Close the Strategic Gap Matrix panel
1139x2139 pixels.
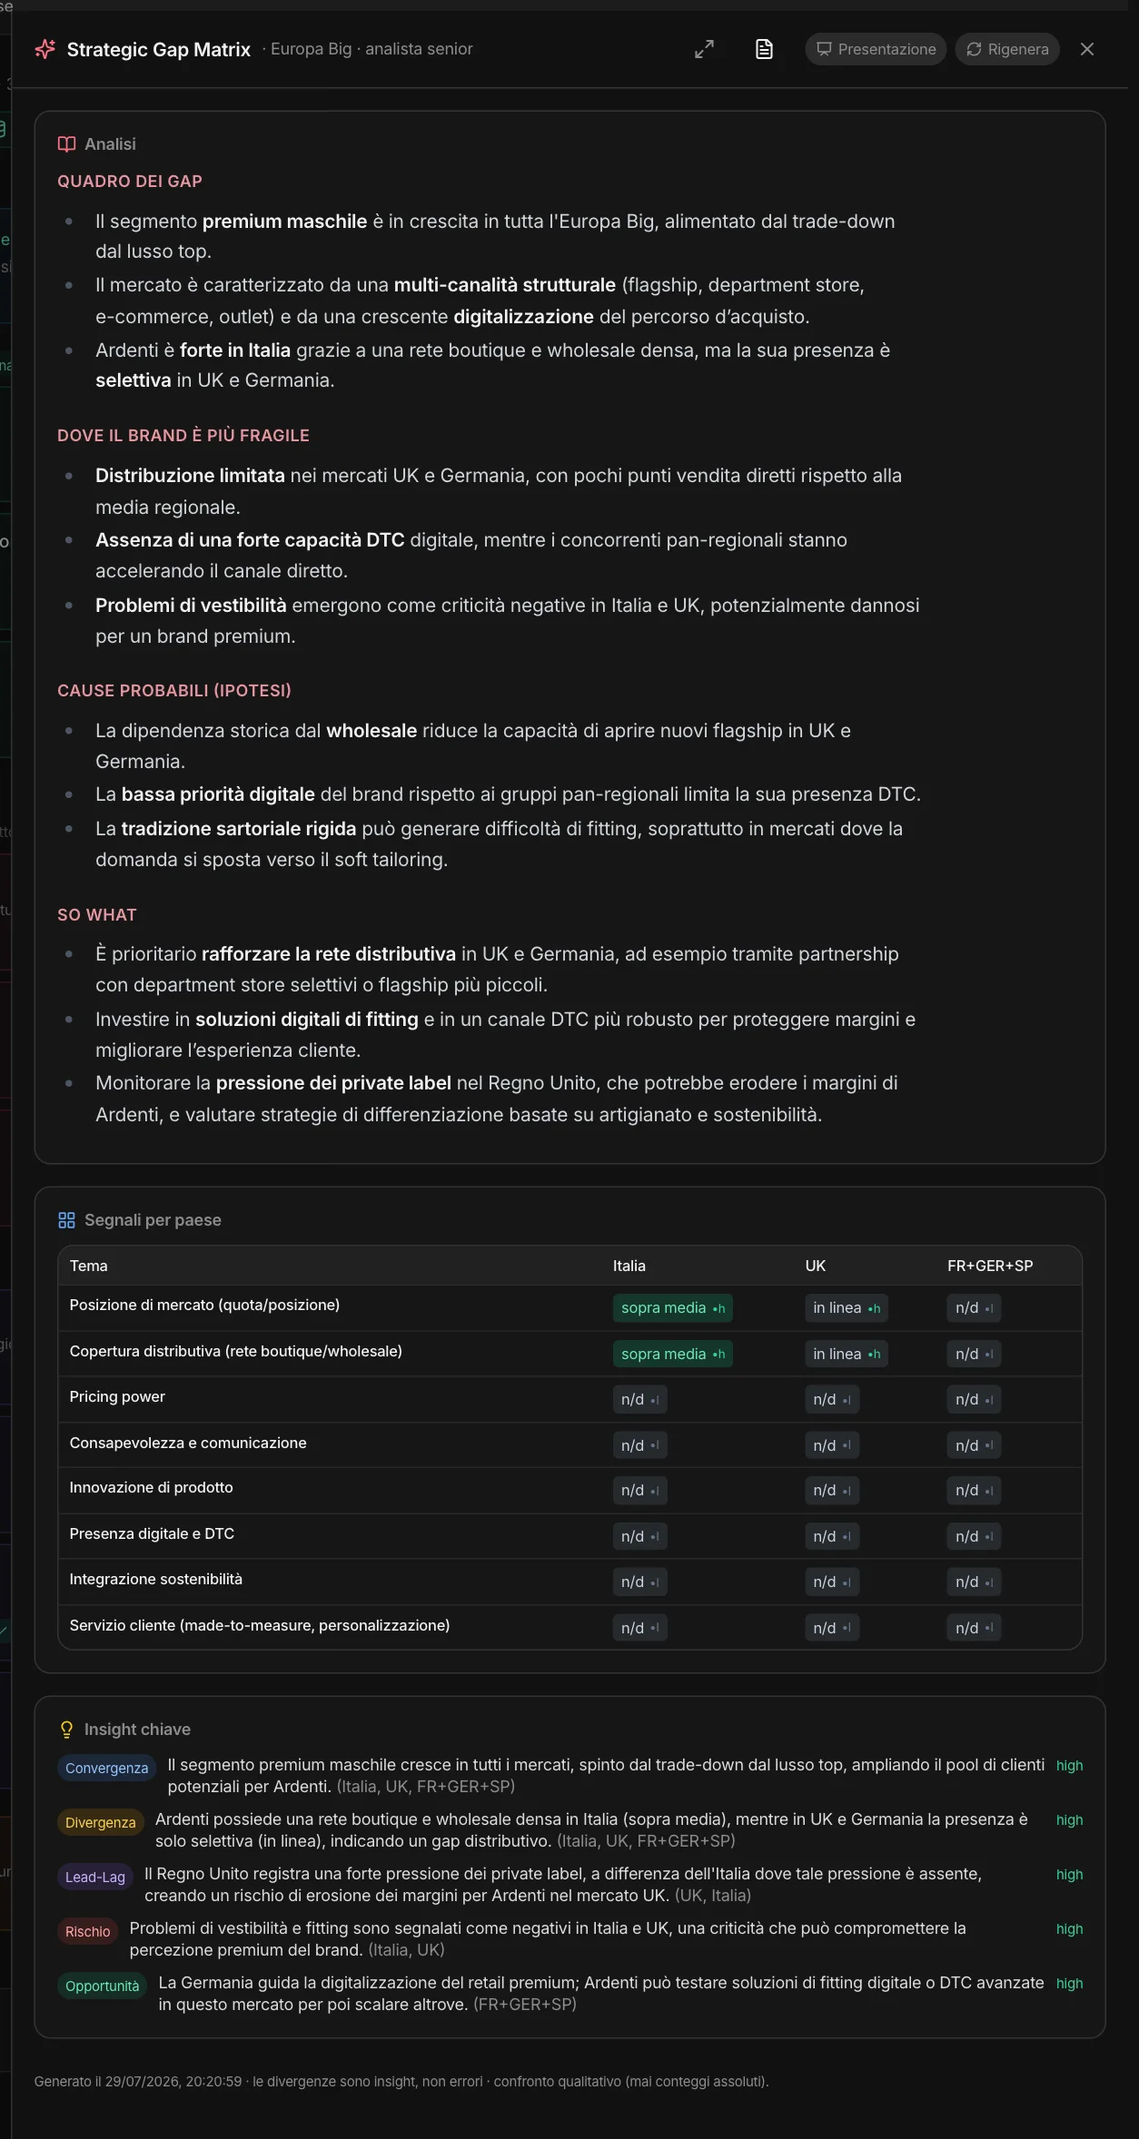1086,49
